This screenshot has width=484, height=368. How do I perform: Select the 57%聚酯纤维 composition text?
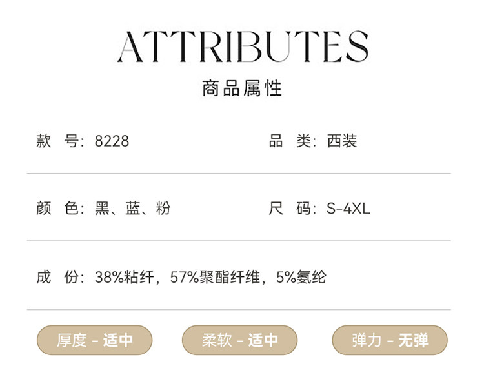[x=215, y=278]
